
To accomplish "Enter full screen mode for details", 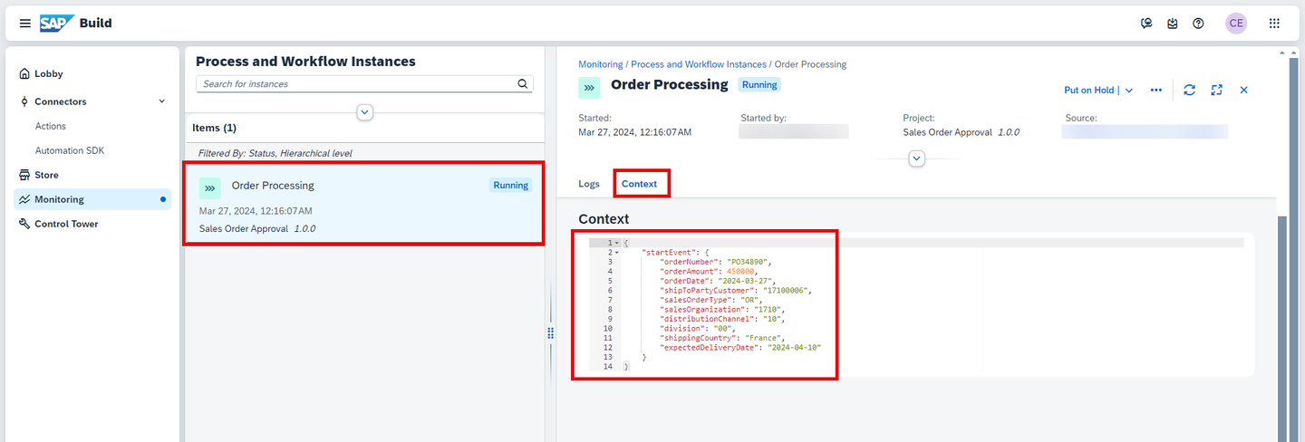I will click(x=1217, y=90).
